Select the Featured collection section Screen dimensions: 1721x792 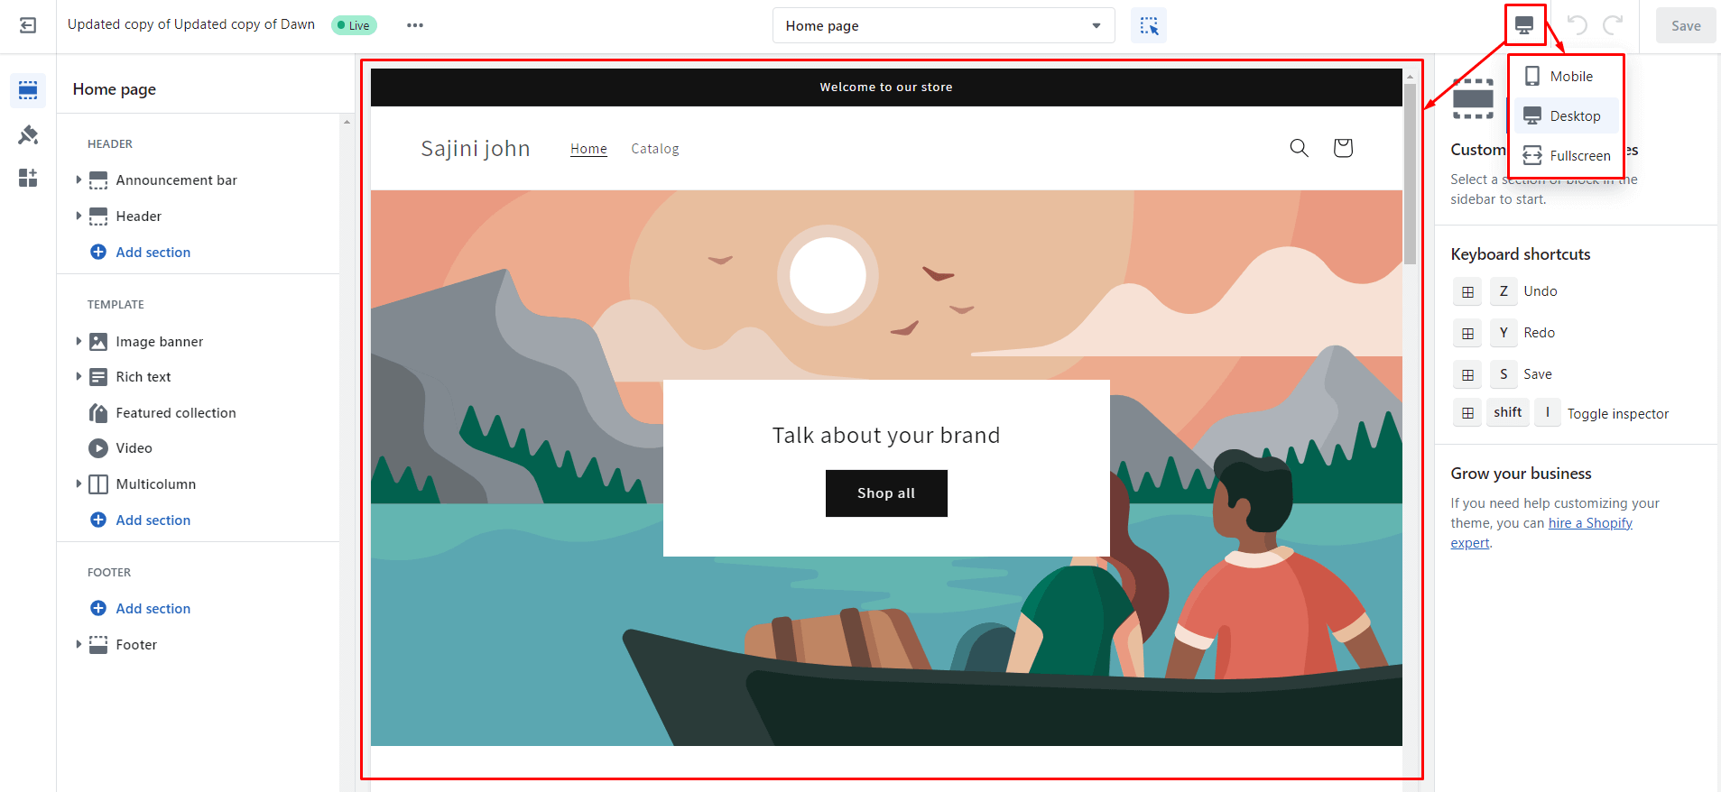coord(175,413)
